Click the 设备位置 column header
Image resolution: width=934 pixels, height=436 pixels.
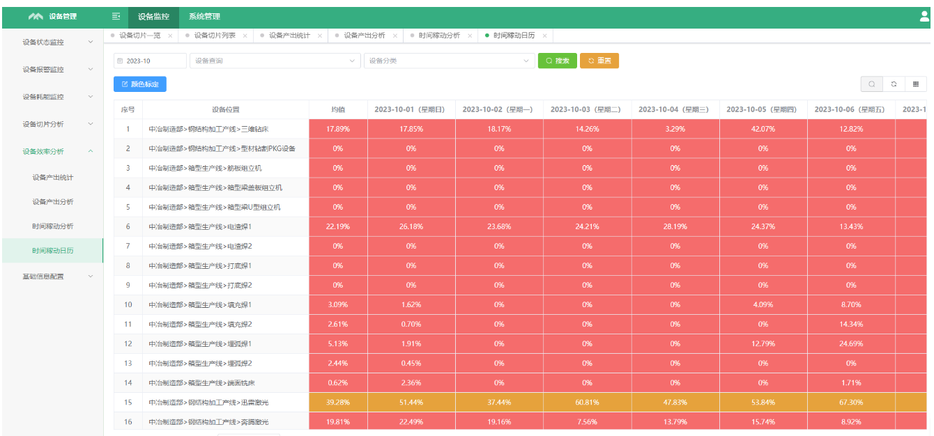click(x=226, y=109)
